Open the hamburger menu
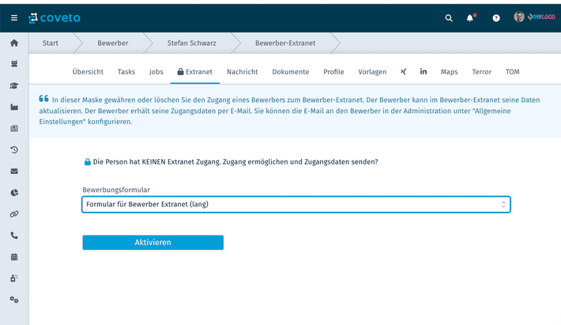 (14, 18)
